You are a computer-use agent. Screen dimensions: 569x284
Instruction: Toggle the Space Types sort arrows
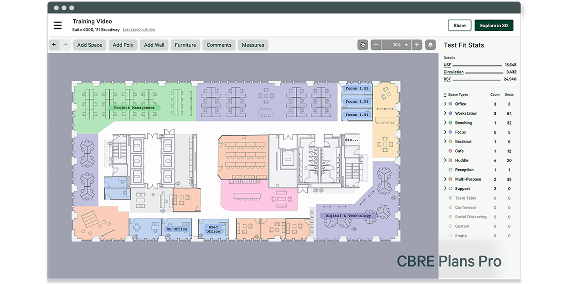(445, 95)
